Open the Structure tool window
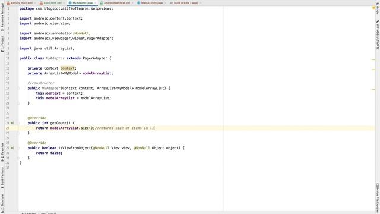The height and width of the screenshot is (214, 380). [x=2, y=203]
